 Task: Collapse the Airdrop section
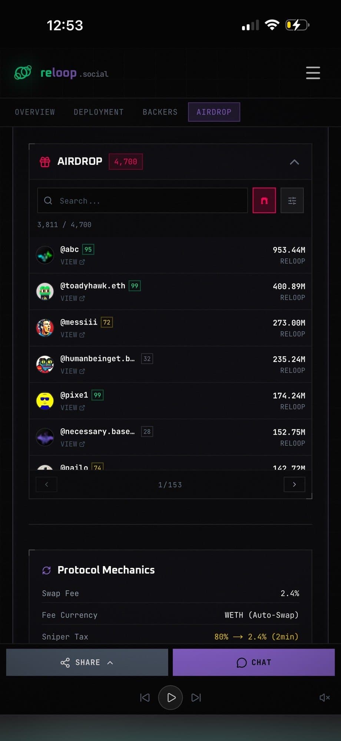click(294, 162)
